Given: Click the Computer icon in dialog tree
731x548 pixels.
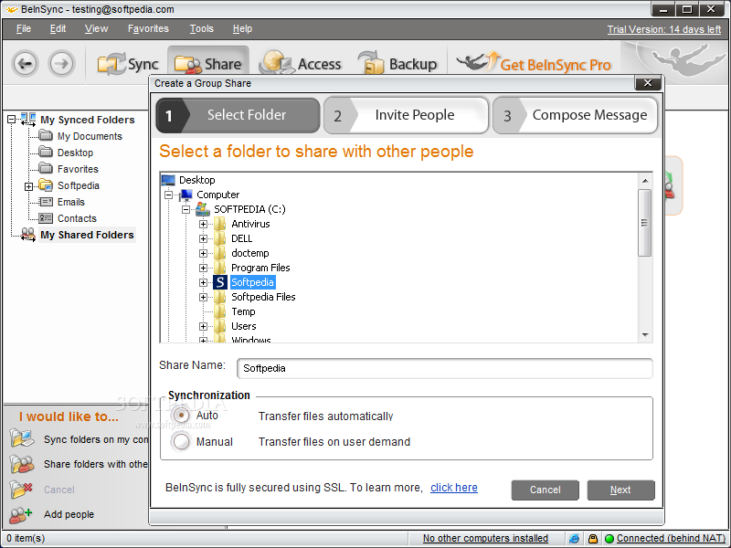Looking at the screenshot, I should 186,195.
